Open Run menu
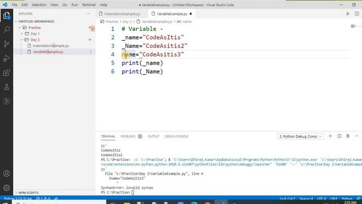The width and height of the screenshot is (362, 204). (75, 5)
